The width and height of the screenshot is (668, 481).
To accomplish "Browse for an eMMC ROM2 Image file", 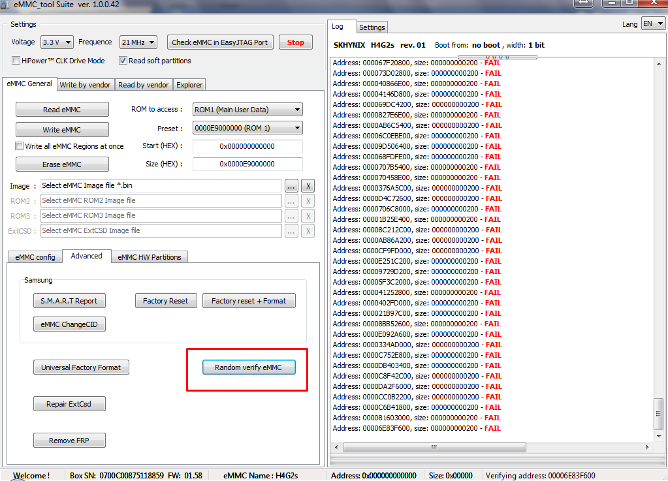I will click(x=291, y=200).
